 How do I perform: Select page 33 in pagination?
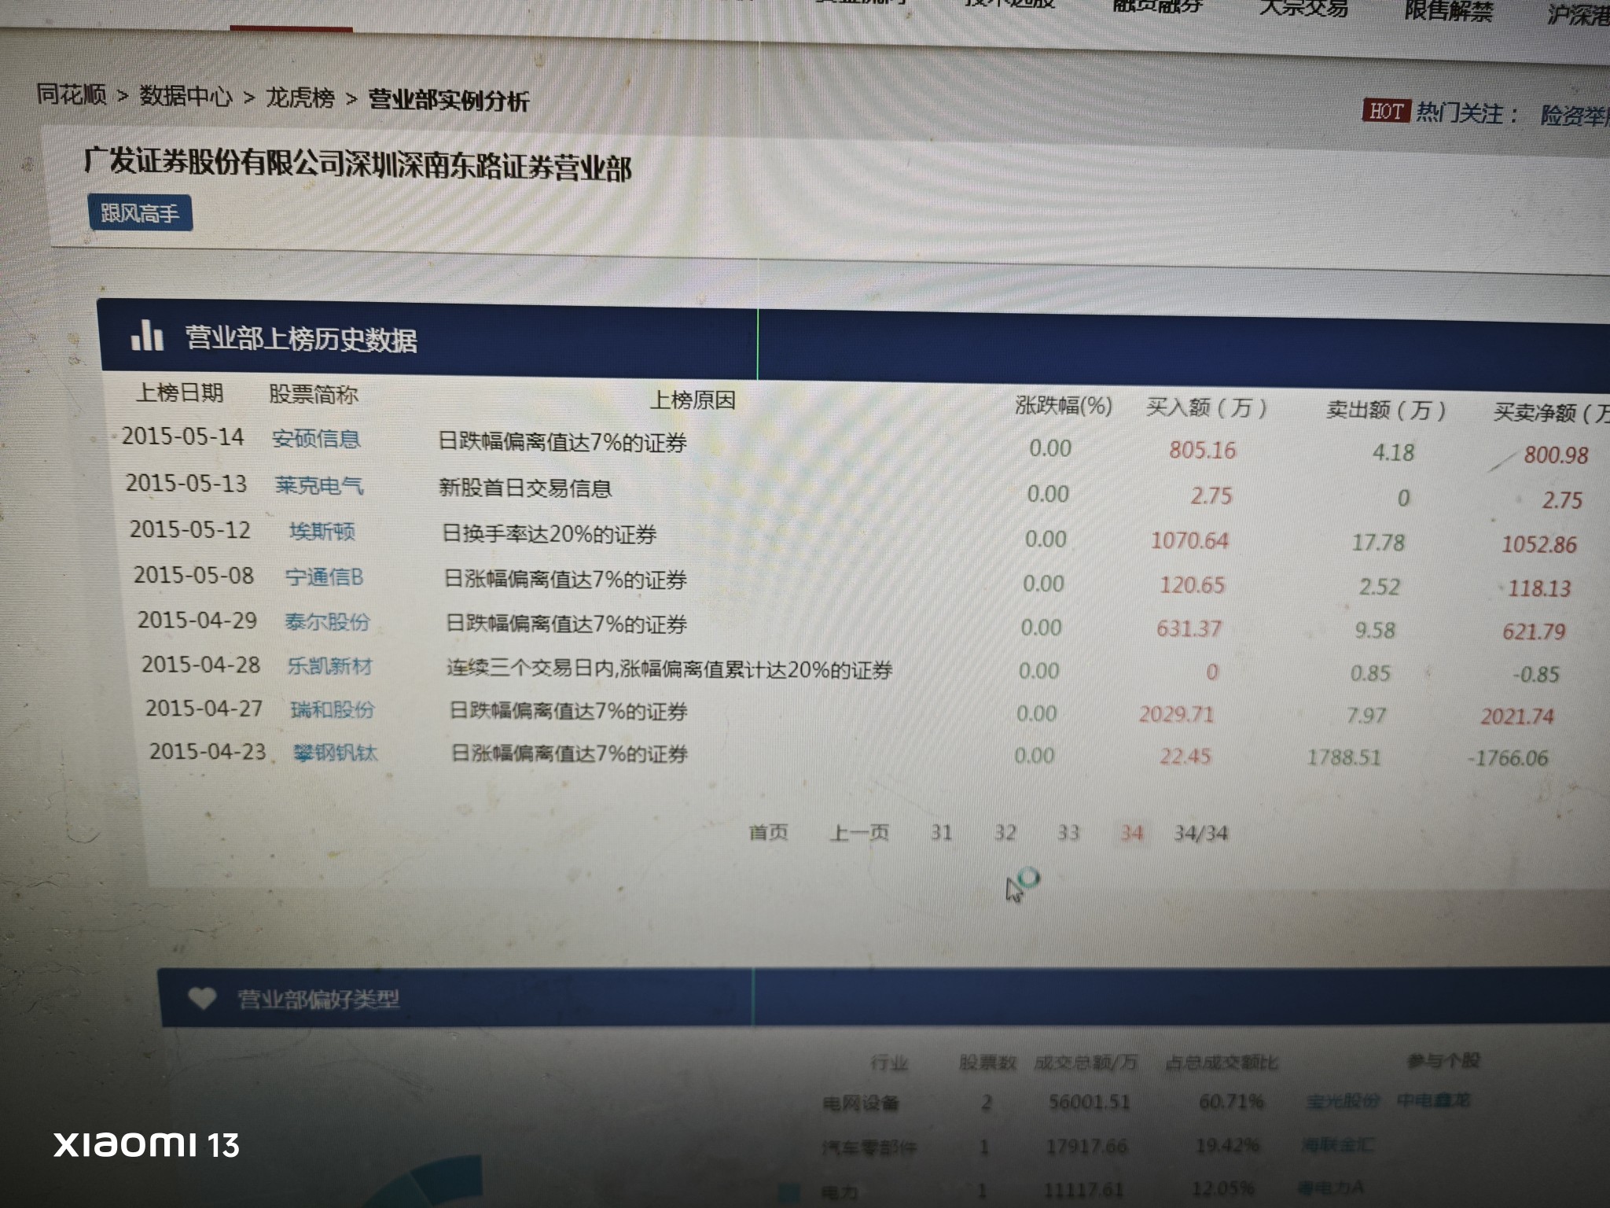point(1068,833)
